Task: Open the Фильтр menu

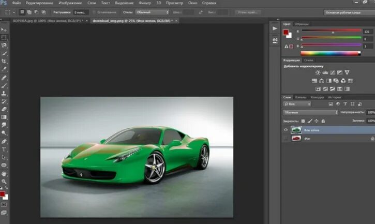Action: coord(145,3)
